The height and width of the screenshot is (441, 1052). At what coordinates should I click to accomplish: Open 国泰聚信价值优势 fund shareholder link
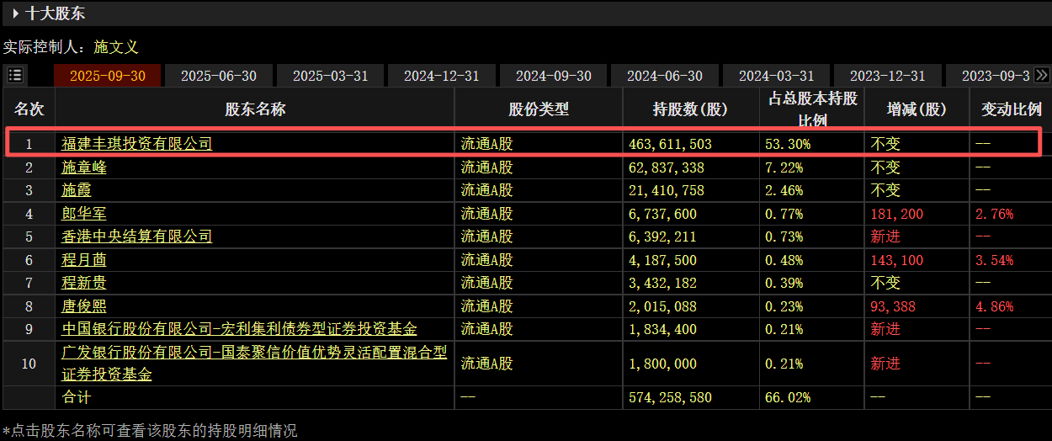click(x=254, y=364)
